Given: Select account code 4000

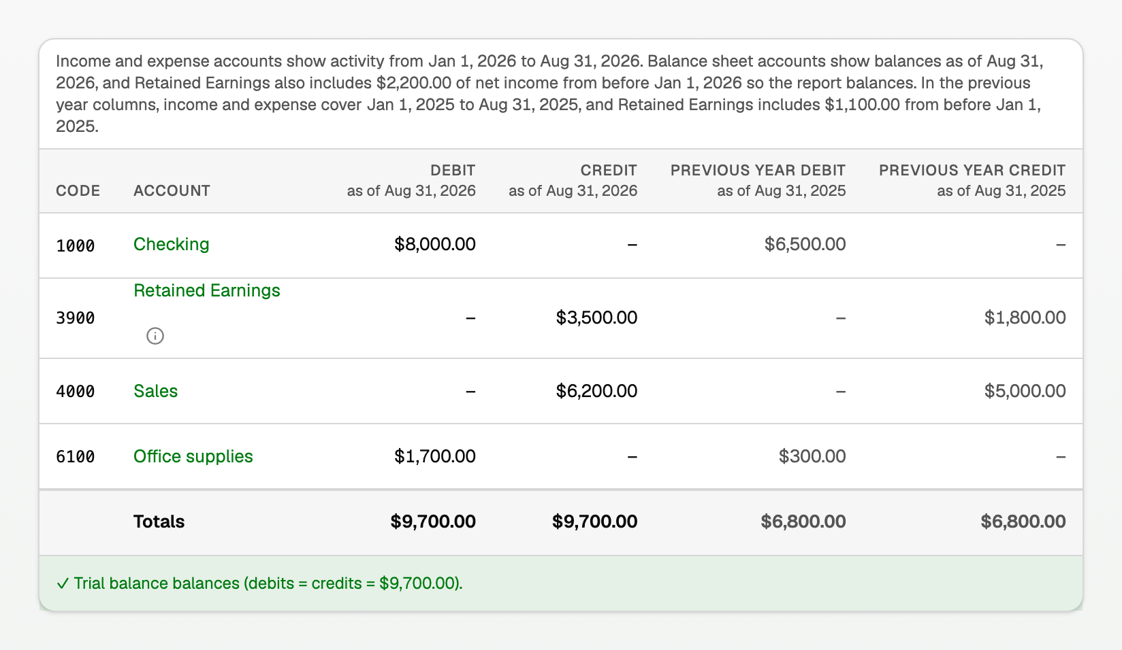Looking at the screenshot, I should (x=76, y=391).
